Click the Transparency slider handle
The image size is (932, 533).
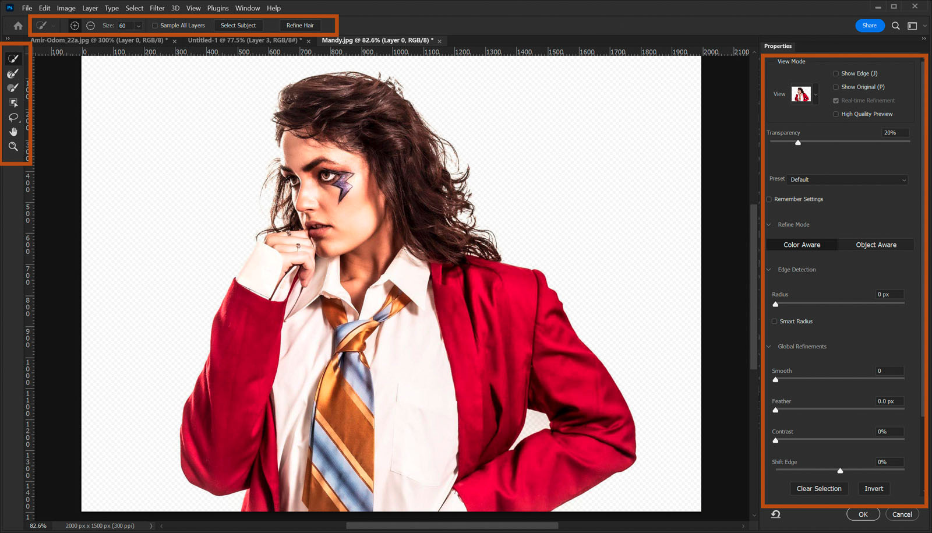[798, 143]
